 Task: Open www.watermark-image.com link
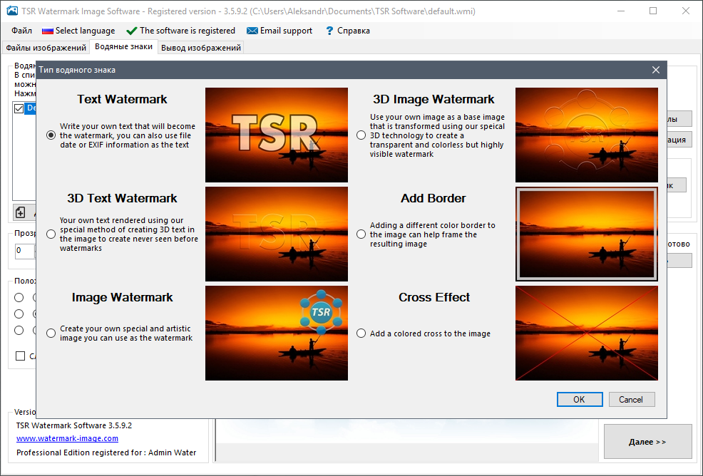click(x=67, y=438)
